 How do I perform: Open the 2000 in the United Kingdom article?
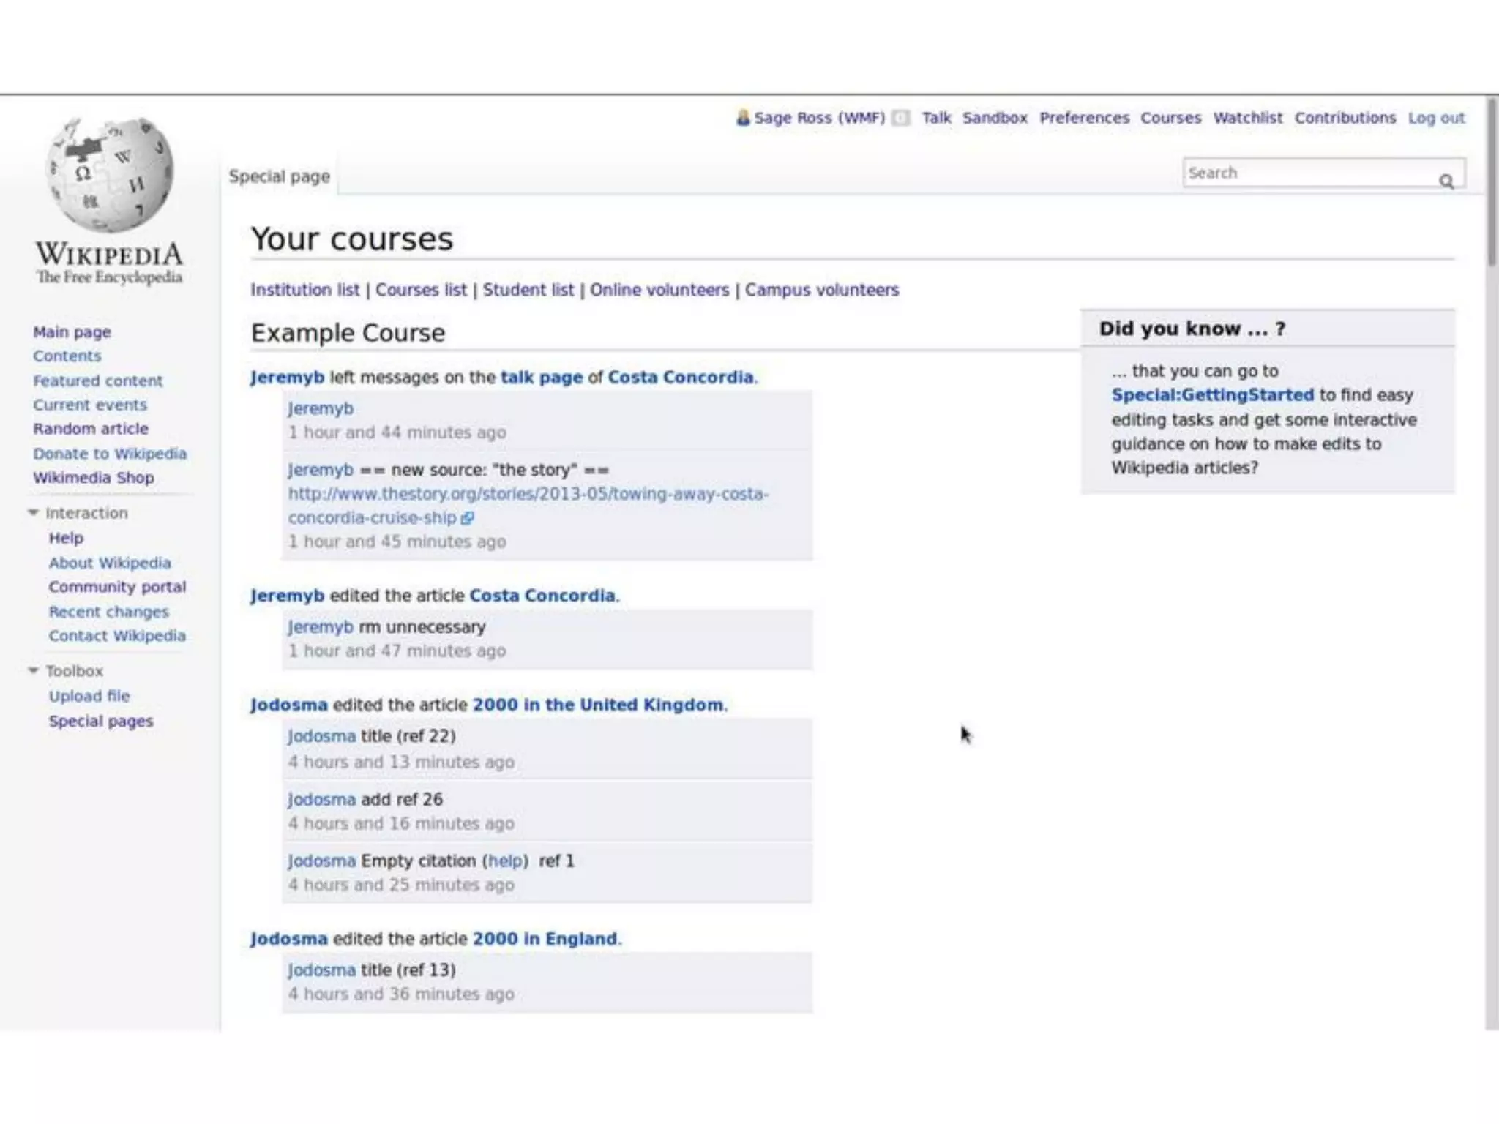point(597,705)
